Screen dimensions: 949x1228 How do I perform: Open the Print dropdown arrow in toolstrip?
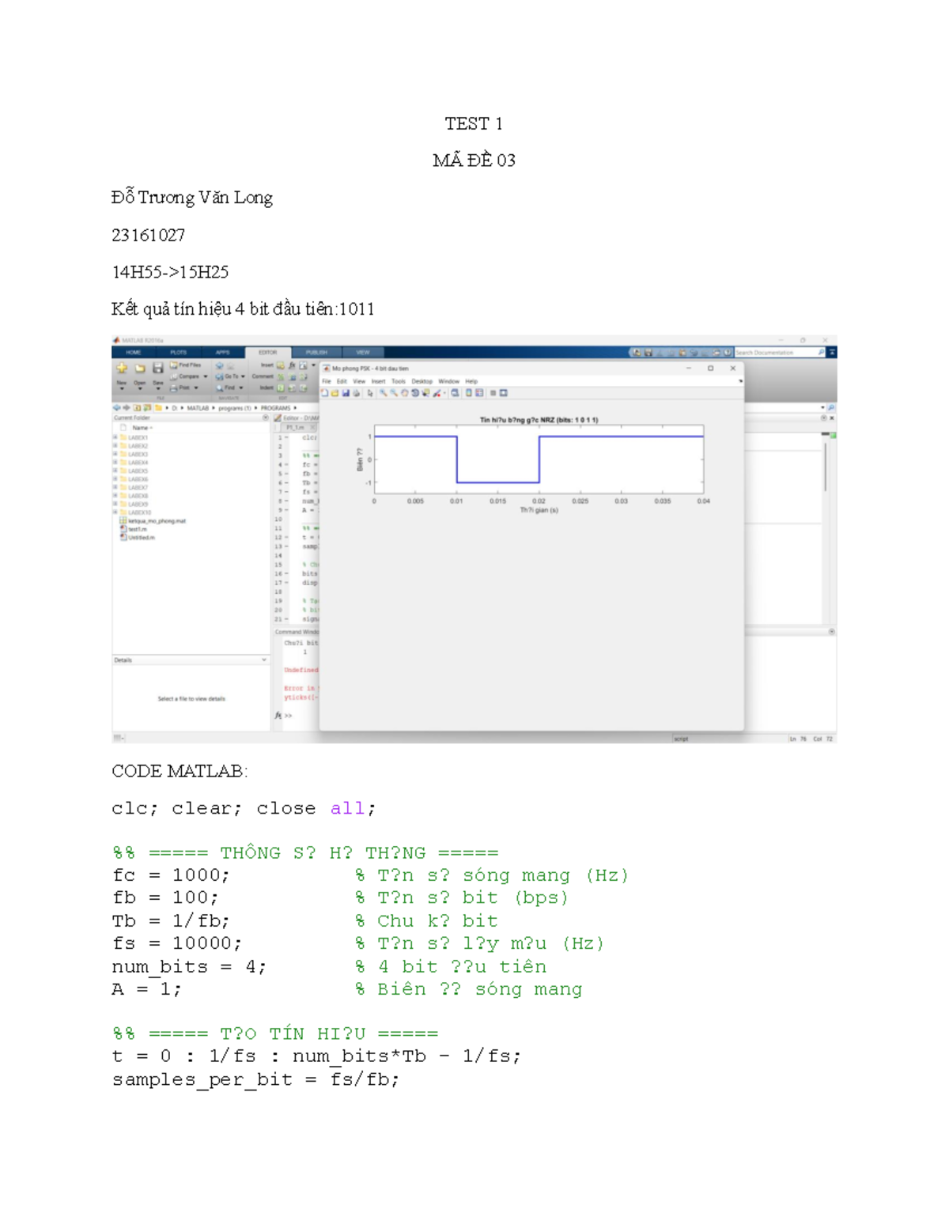point(196,388)
